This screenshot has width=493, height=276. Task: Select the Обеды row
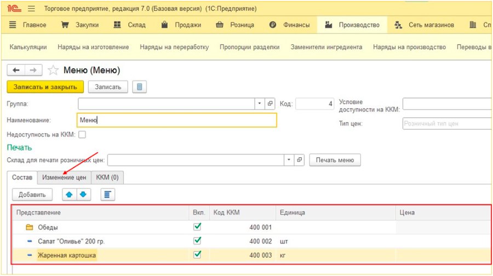(x=251, y=227)
